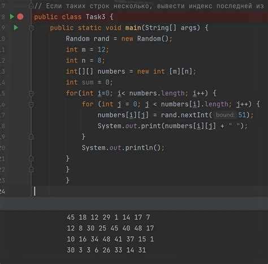The image size is (268, 264).
Task: Click 'String[] args' parameter
Action: [172, 28]
